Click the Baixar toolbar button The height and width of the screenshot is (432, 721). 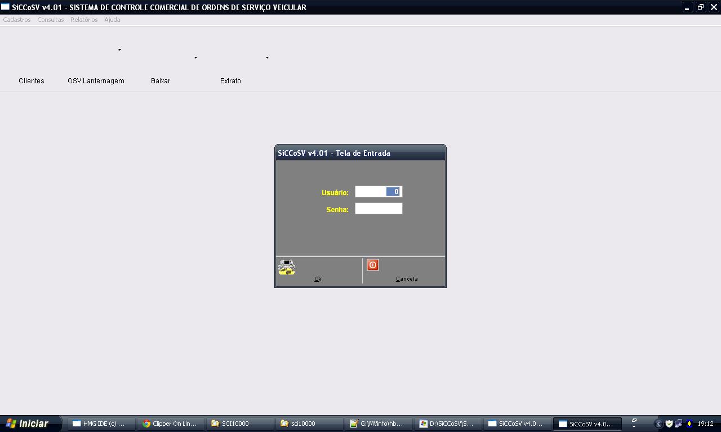(161, 81)
